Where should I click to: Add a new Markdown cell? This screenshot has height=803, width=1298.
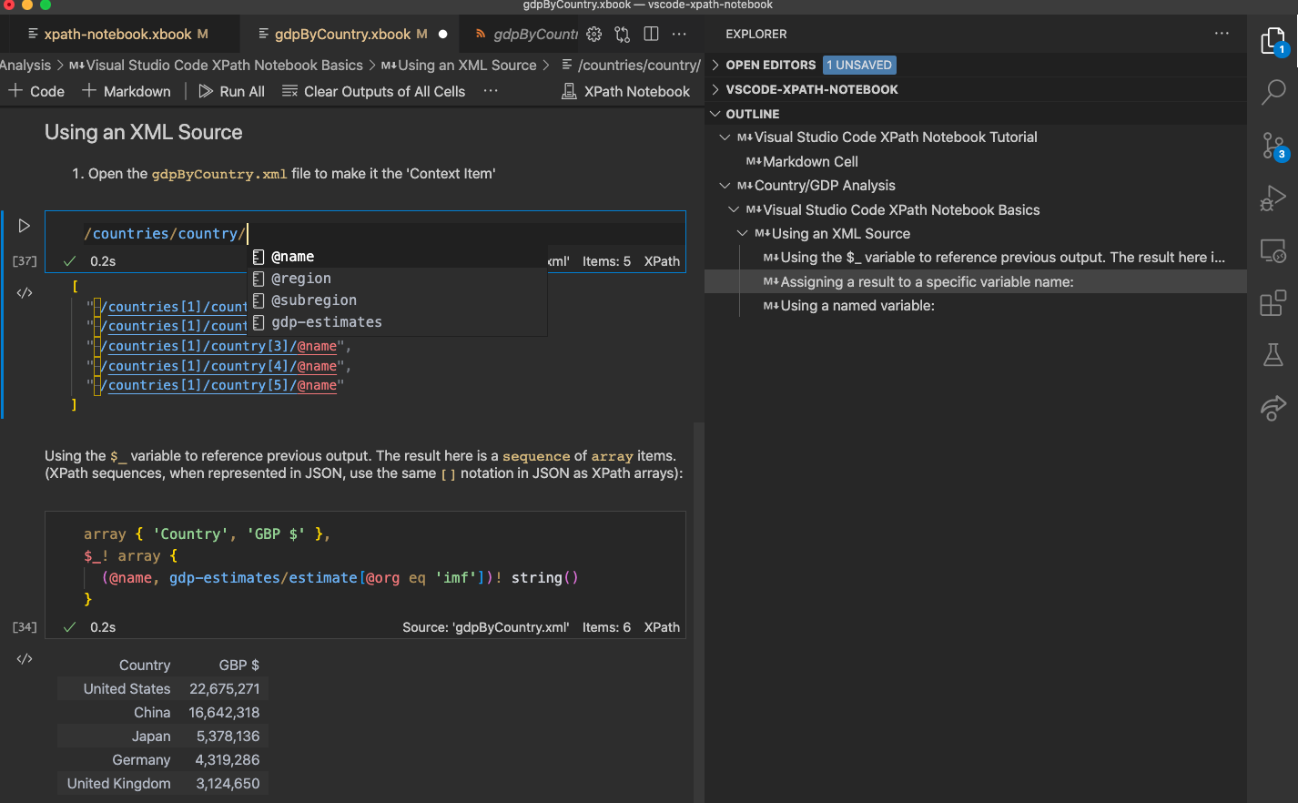tap(127, 91)
